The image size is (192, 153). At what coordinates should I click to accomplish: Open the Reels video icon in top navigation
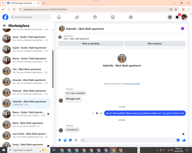95,17
